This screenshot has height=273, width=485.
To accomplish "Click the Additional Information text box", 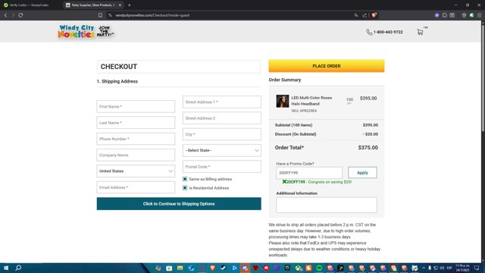I will pyautogui.click(x=327, y=205).
